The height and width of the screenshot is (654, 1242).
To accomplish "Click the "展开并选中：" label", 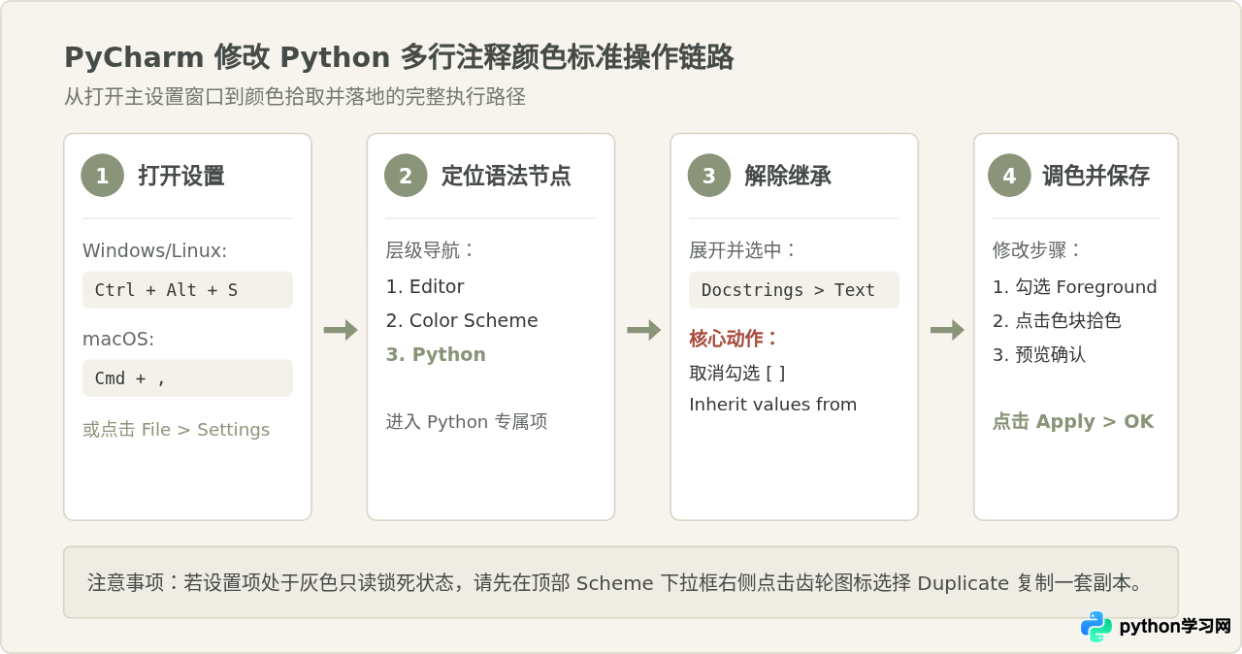I will [x=744, y=250].
